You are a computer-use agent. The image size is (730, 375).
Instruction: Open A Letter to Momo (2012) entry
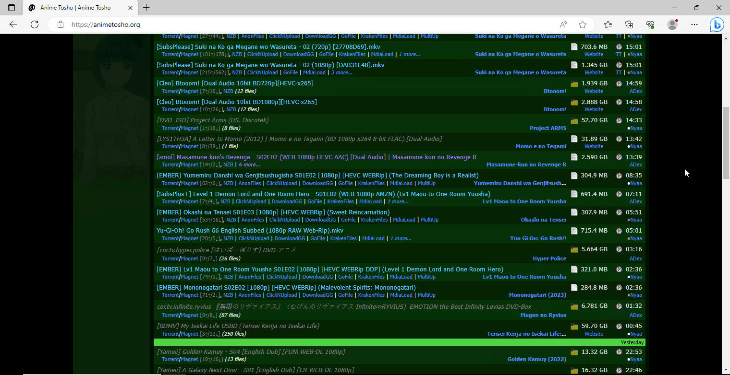pos(299,139)
